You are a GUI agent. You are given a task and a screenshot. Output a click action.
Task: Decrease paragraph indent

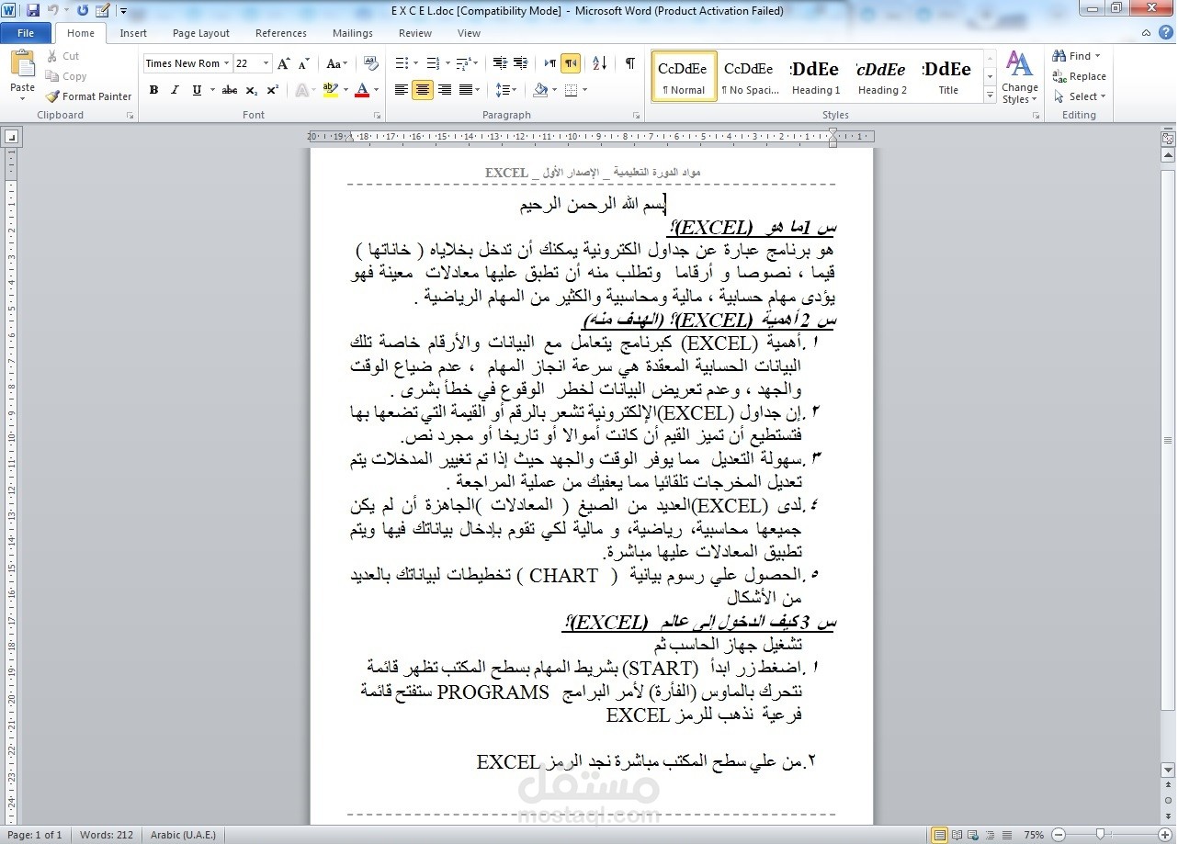[499, 63]
